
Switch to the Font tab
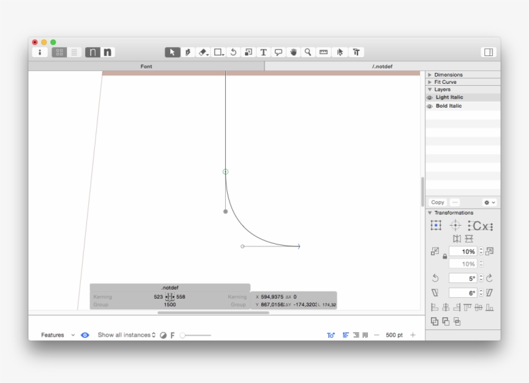pyautogui.click(x=146, y=66)
